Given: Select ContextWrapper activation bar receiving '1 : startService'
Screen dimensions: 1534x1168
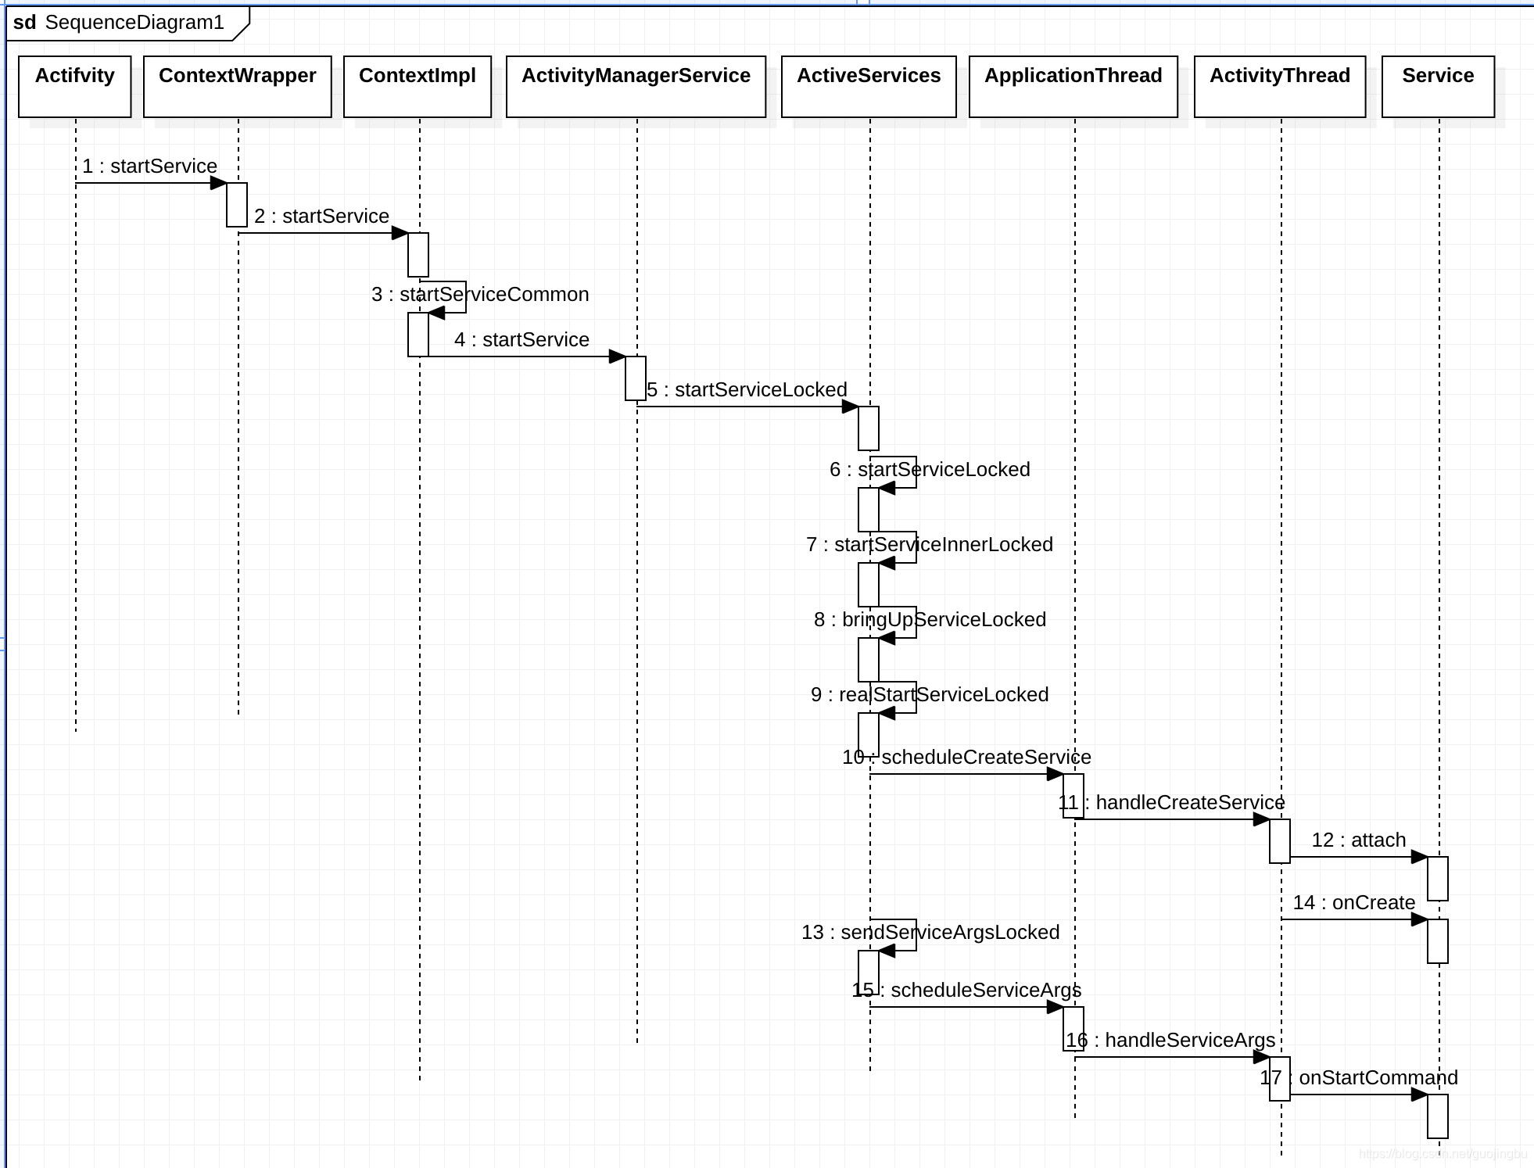Looking at the screenshot, I should 237,205.
